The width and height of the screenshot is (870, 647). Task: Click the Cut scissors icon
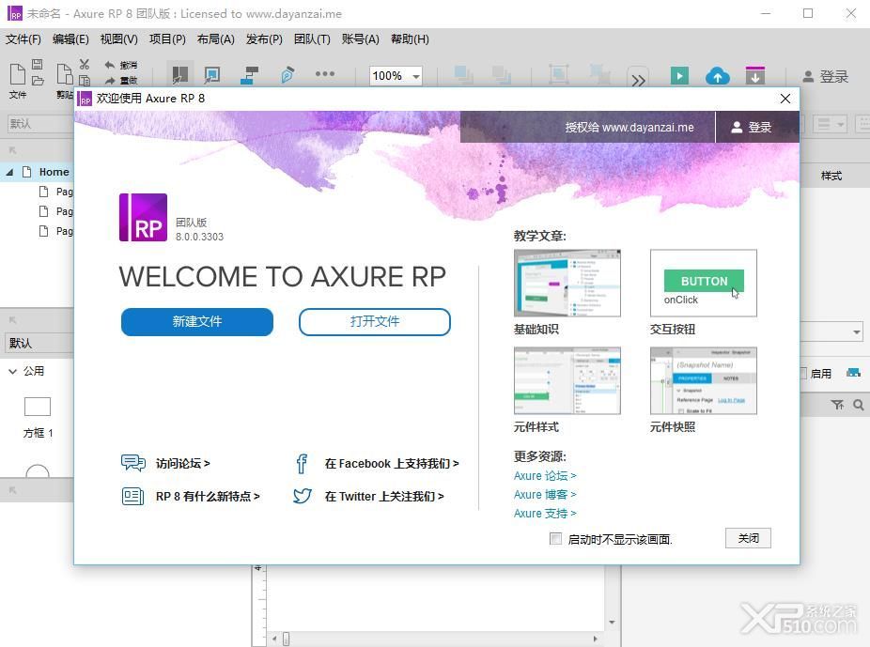(x=84, y=64)
